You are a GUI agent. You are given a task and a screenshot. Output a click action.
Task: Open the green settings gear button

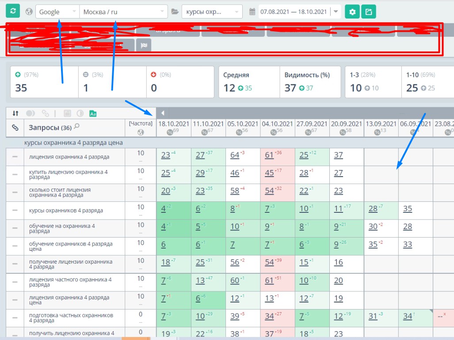coord(352,11)
